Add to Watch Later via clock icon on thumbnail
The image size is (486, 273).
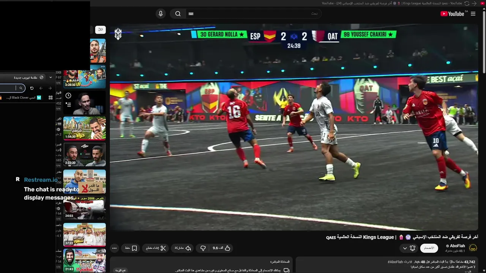tap(68, 96)
